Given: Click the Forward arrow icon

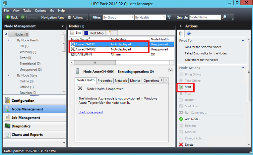Looking at the screenshot, I should tap(23, 17).
